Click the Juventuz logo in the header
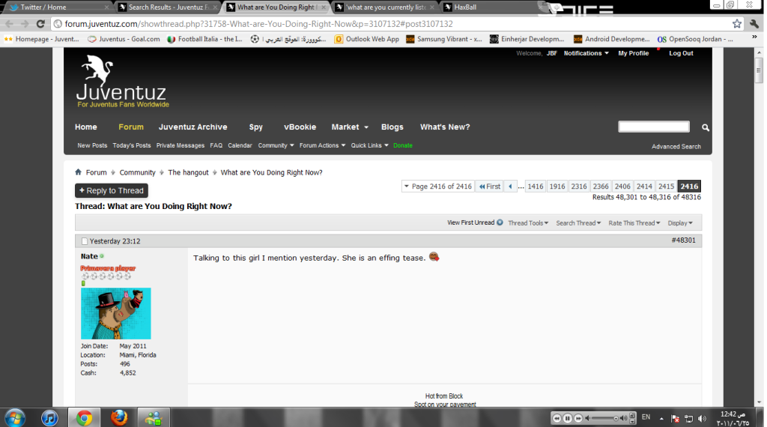Image resolution: width=767 pixels, height=427 pixels. (122, 81)
